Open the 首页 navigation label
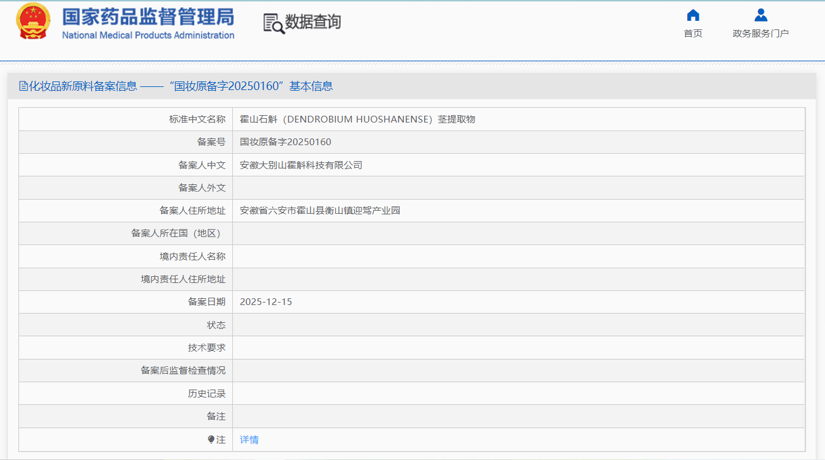 tap(693, 34)
